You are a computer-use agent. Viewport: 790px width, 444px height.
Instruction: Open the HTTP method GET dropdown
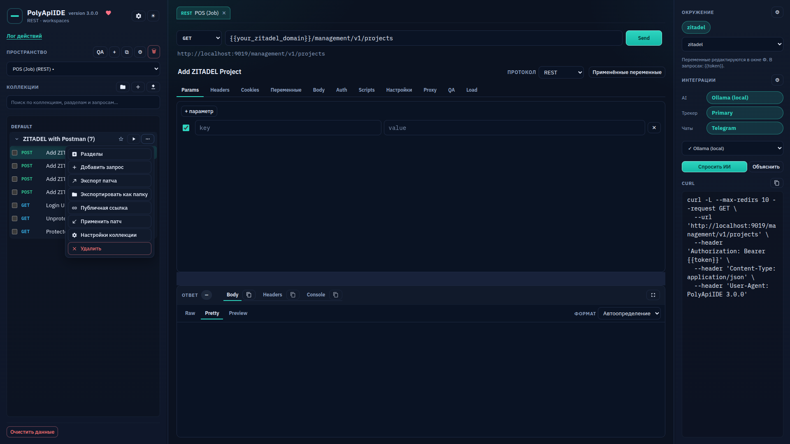click(x=199, y=38)
